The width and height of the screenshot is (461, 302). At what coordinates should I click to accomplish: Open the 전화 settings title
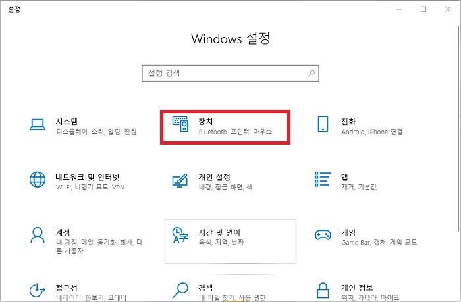point(348,122)
